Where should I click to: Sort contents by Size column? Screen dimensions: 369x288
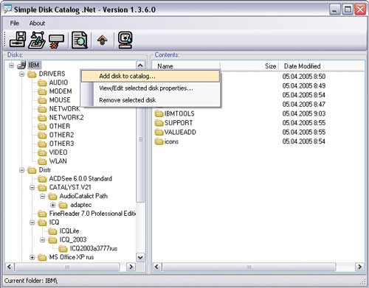point(249,66)
